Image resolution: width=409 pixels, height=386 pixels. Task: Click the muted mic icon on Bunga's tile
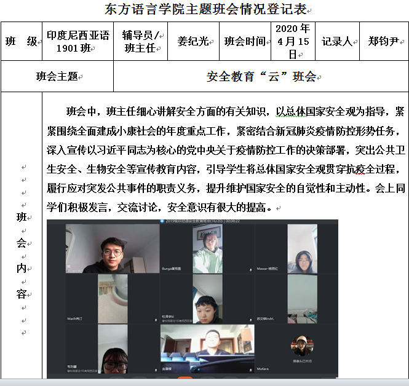pyautogui.click(x=250, y=270)
